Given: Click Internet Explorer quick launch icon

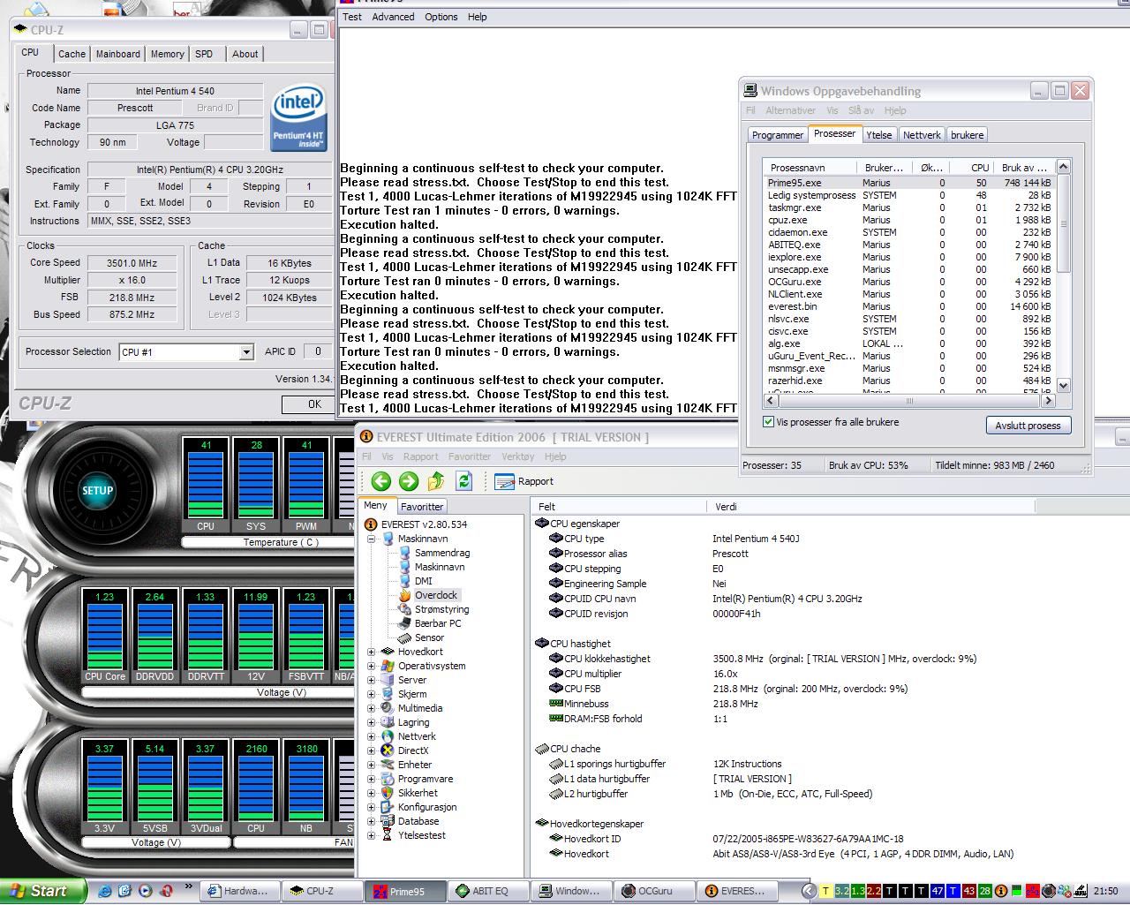Looking at the screenshot, I should coord(106,891).
